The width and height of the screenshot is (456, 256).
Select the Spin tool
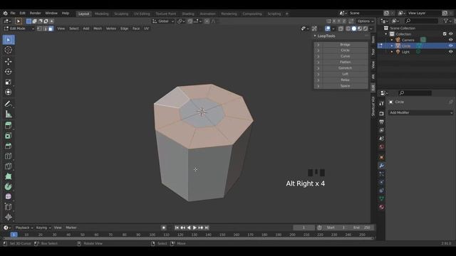(9, 186)
